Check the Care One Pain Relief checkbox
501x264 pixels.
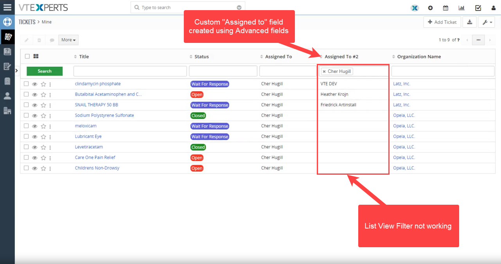[x=26, y=157]
